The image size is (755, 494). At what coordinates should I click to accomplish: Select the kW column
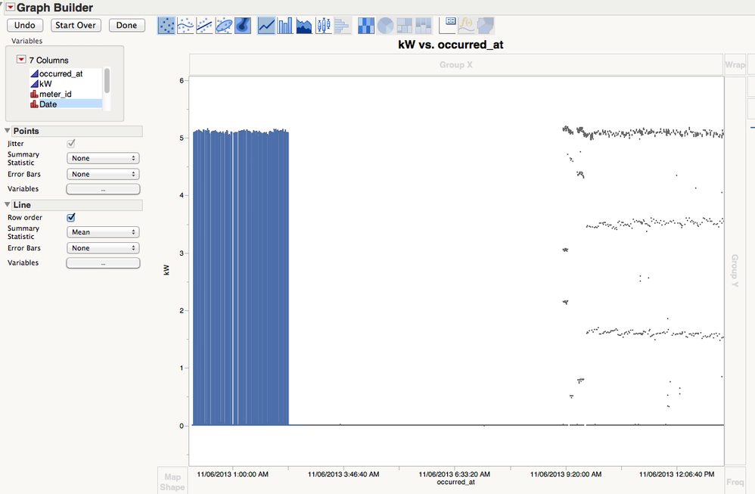click(66, 84)
